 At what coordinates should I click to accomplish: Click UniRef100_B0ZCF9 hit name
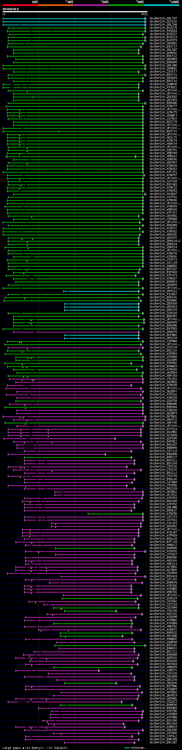click(x=163, y=40)
